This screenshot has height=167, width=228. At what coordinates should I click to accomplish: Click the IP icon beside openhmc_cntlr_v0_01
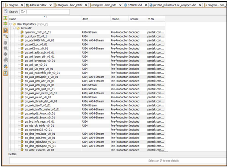click(22, 32)
